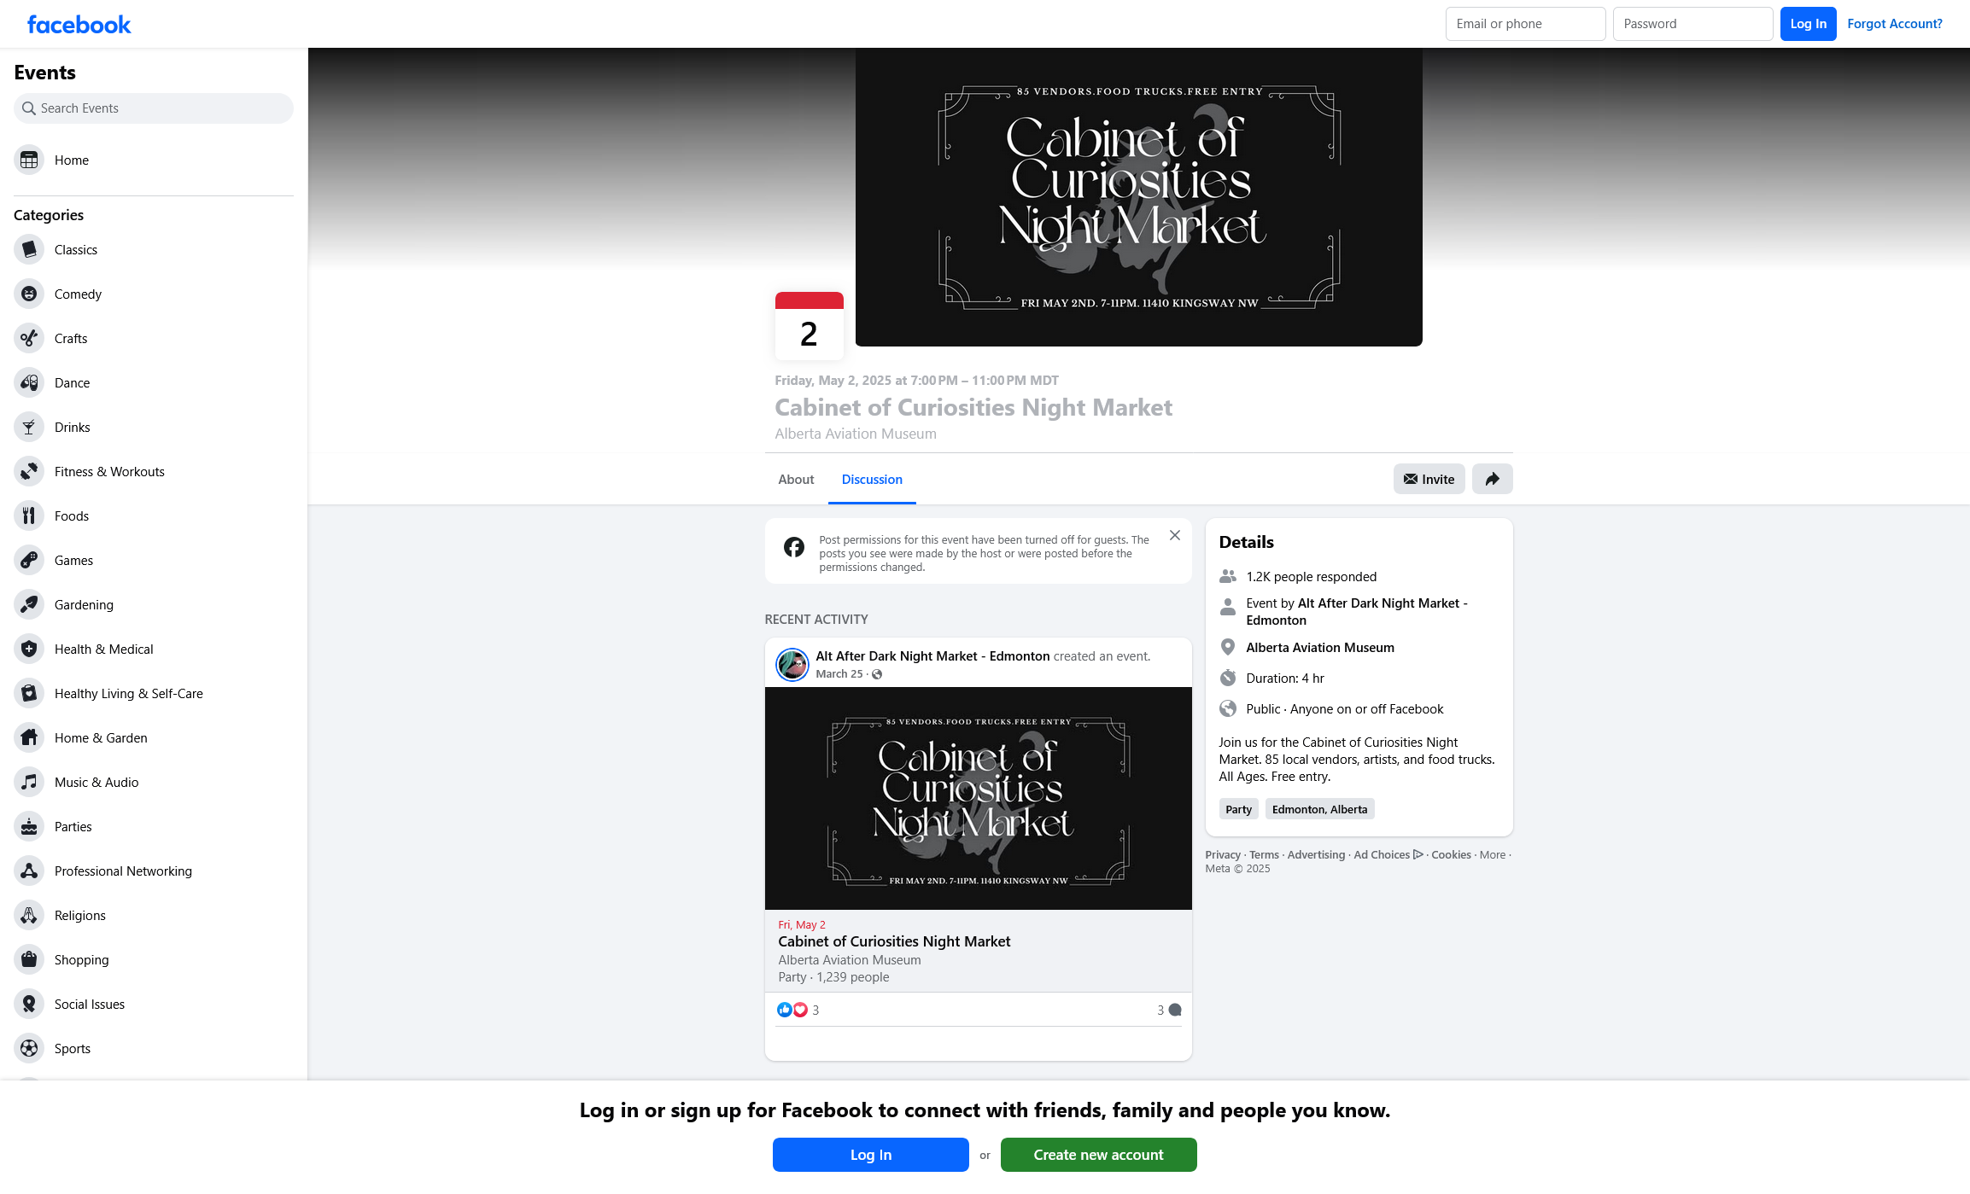The height and width of the screenshot is (1194, 1970).
Task: Open the Crafts scissors icon
Action: 29,338
